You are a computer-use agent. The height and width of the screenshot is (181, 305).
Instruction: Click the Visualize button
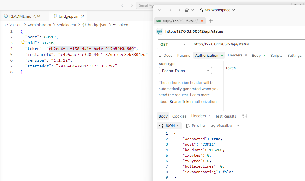pos(221,126)
